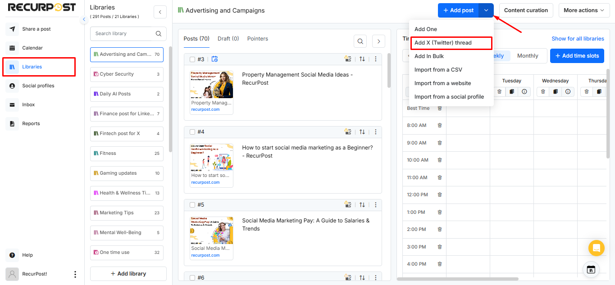The image size is (615, 285).
Task: Click the Search library input field
Action: click(128, 33)
